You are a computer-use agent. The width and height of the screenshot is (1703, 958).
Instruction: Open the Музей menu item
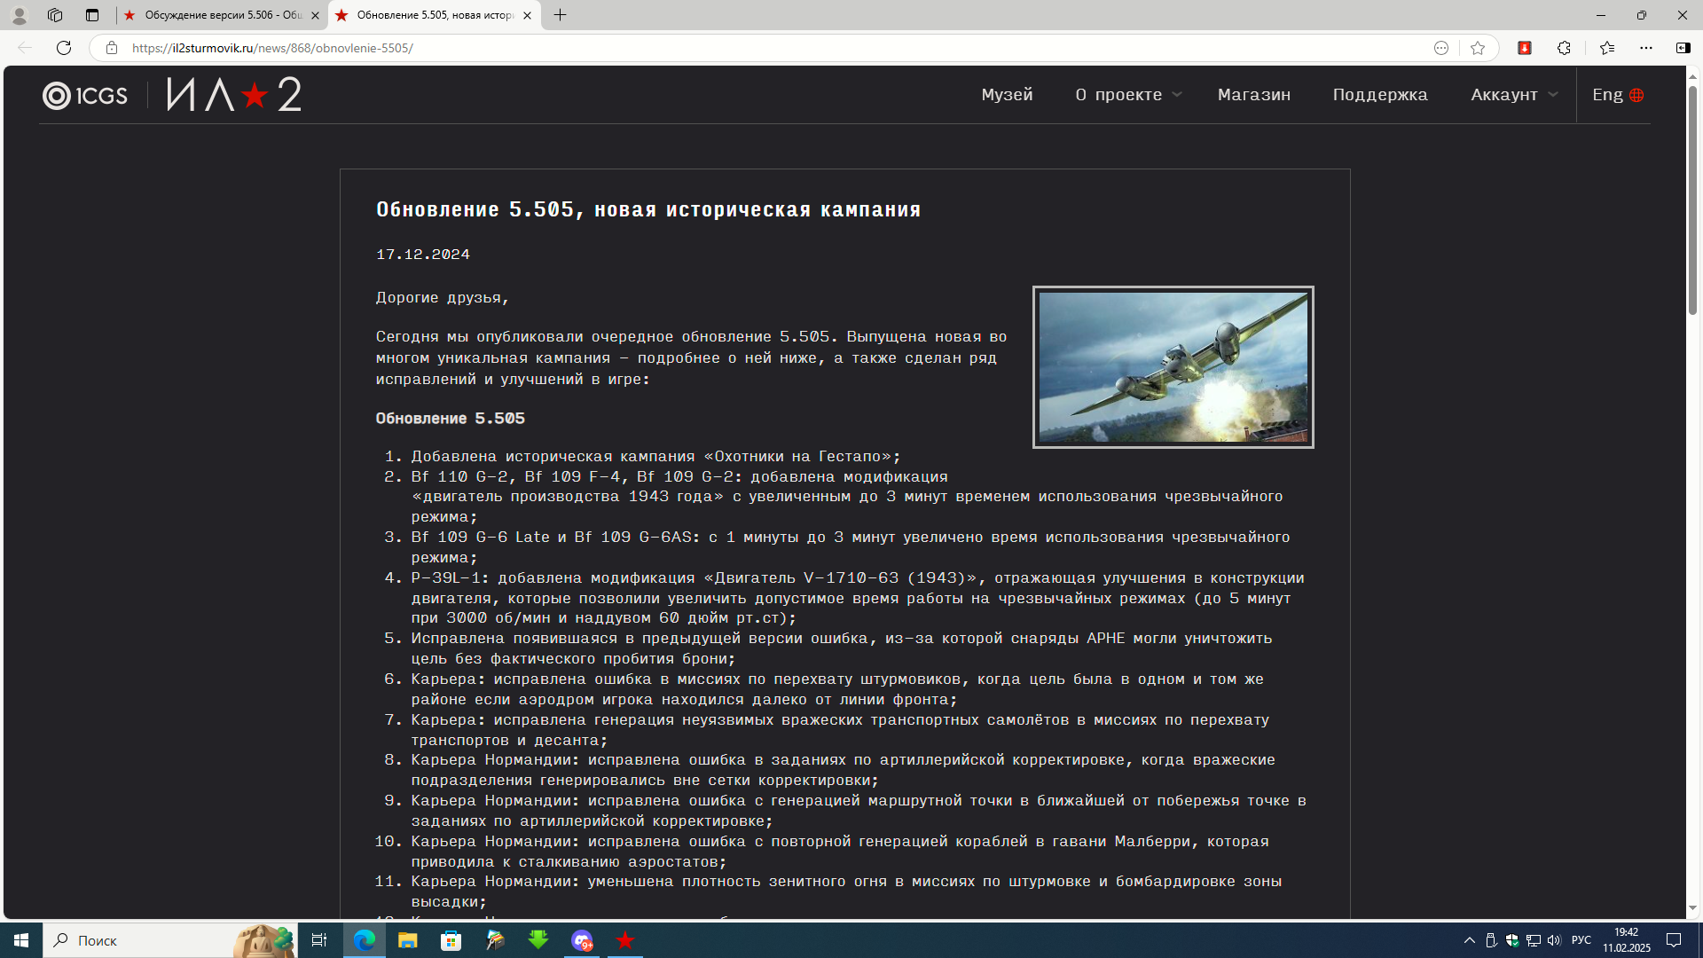1007,95
